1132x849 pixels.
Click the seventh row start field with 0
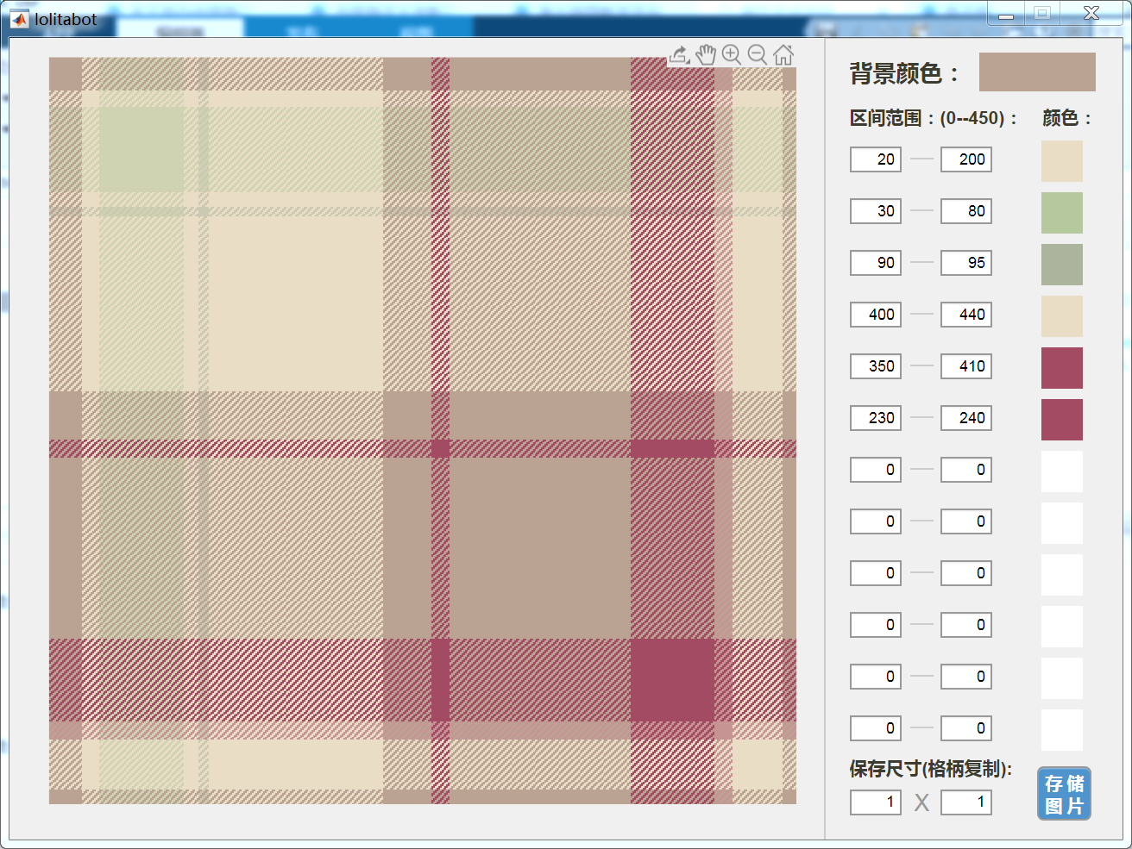pyautogui.click(x=876, y=470)
